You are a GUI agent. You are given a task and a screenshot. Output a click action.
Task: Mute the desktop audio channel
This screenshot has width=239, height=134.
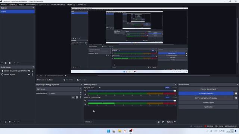point(86,91)
